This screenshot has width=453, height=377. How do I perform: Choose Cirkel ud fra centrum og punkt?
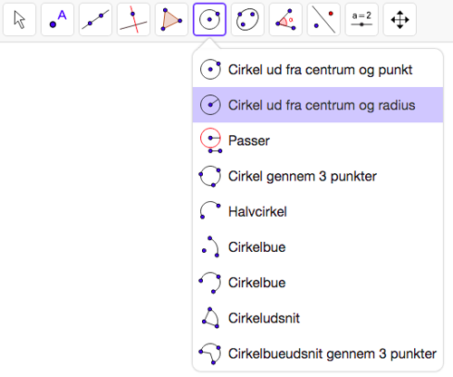(x=318, y=70)
